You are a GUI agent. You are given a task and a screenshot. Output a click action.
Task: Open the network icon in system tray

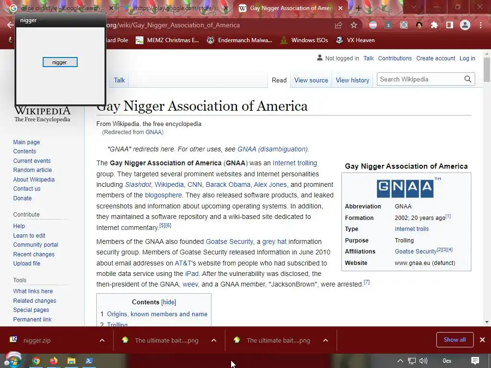(x=412, y=361)
